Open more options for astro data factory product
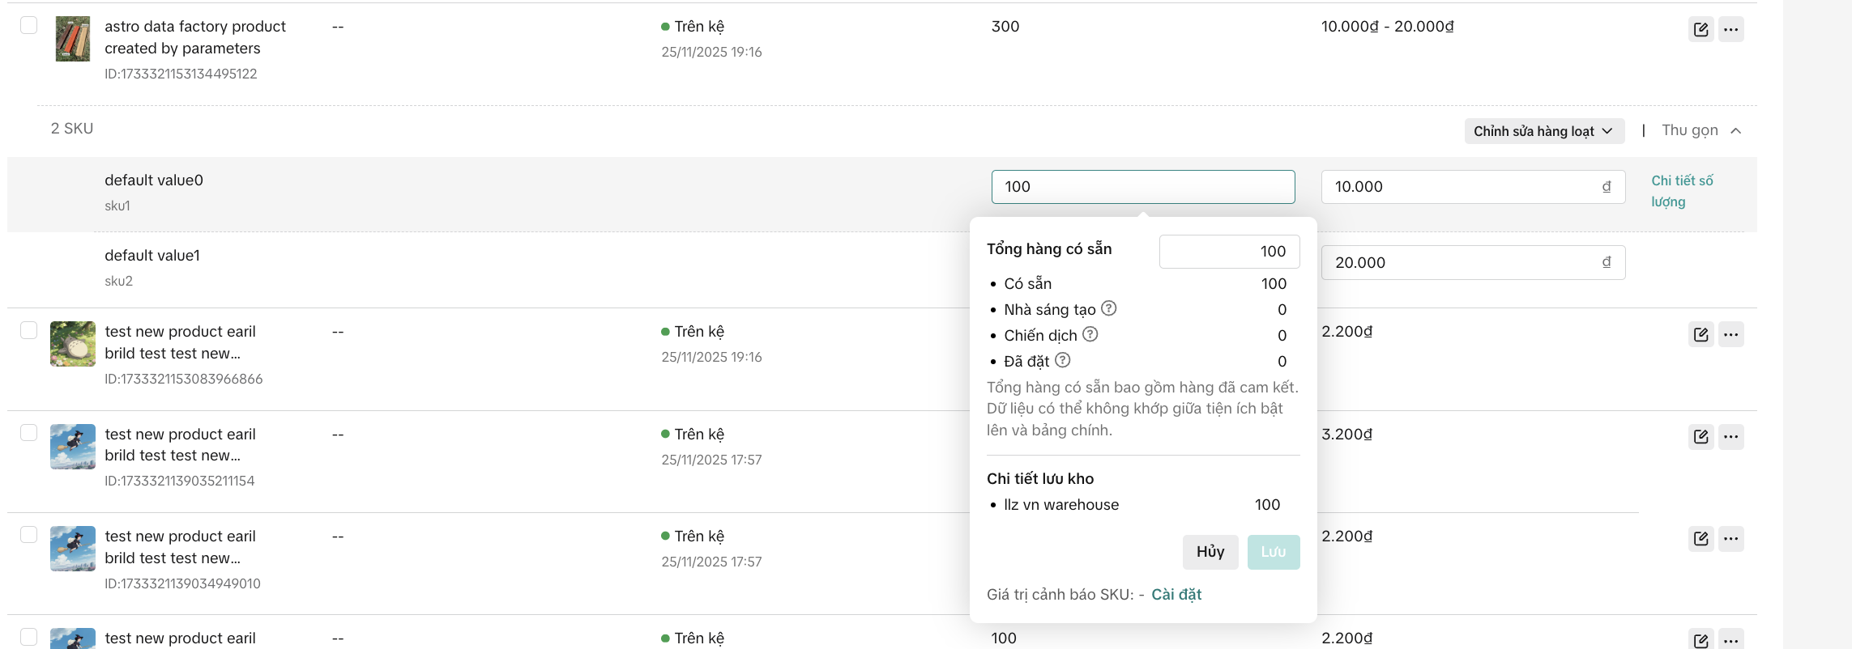 pos(1730,30)
